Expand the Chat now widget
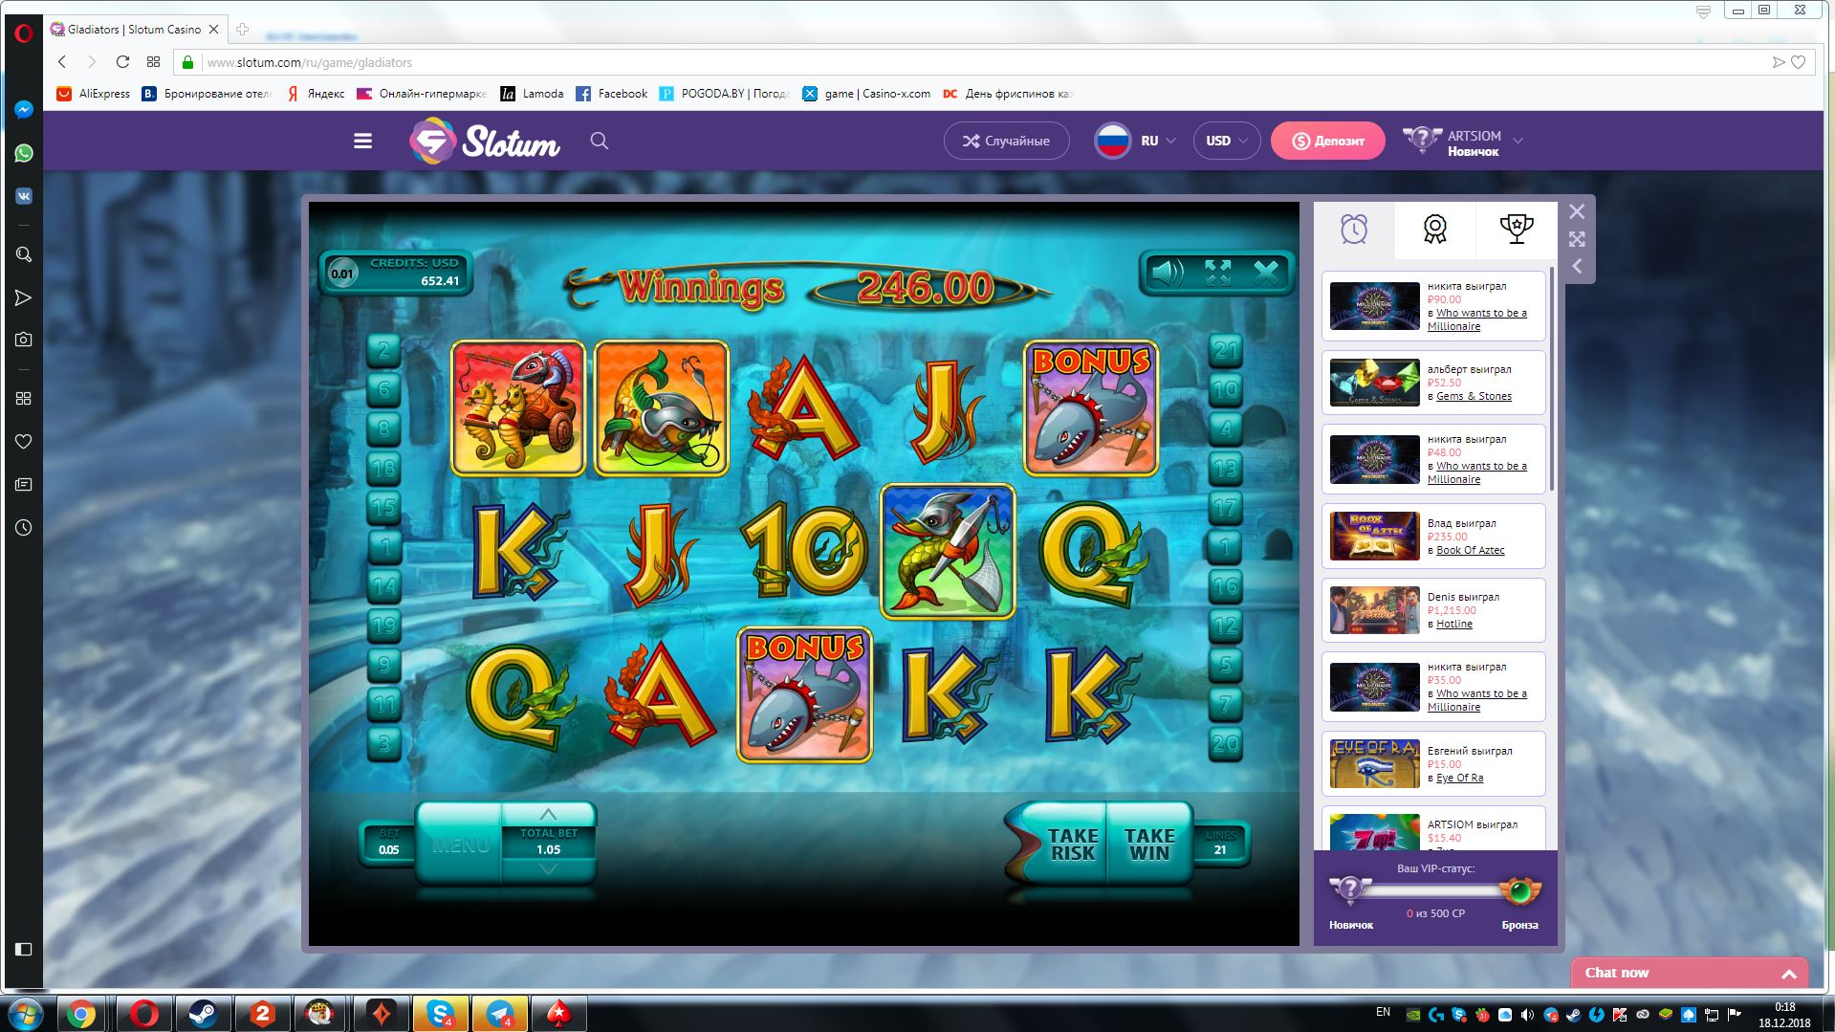 click(1689, 973)
